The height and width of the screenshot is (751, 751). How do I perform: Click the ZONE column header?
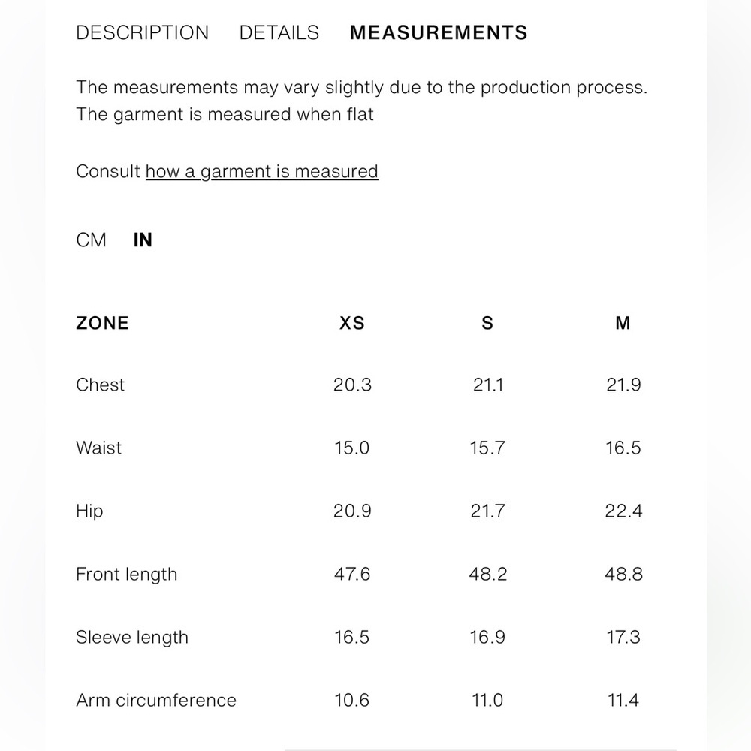(102, 323)
